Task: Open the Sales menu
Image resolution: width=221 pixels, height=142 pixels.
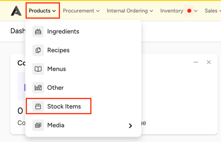Action: (x=213, y=11)
